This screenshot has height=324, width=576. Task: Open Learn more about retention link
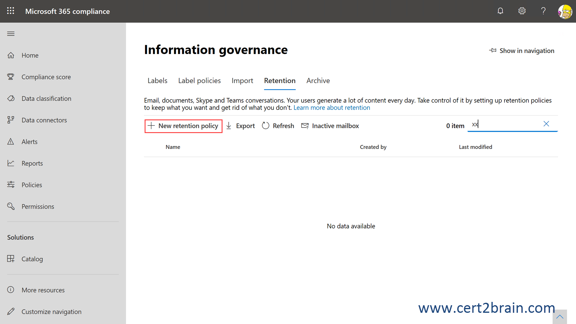click(x=332, y=108)
